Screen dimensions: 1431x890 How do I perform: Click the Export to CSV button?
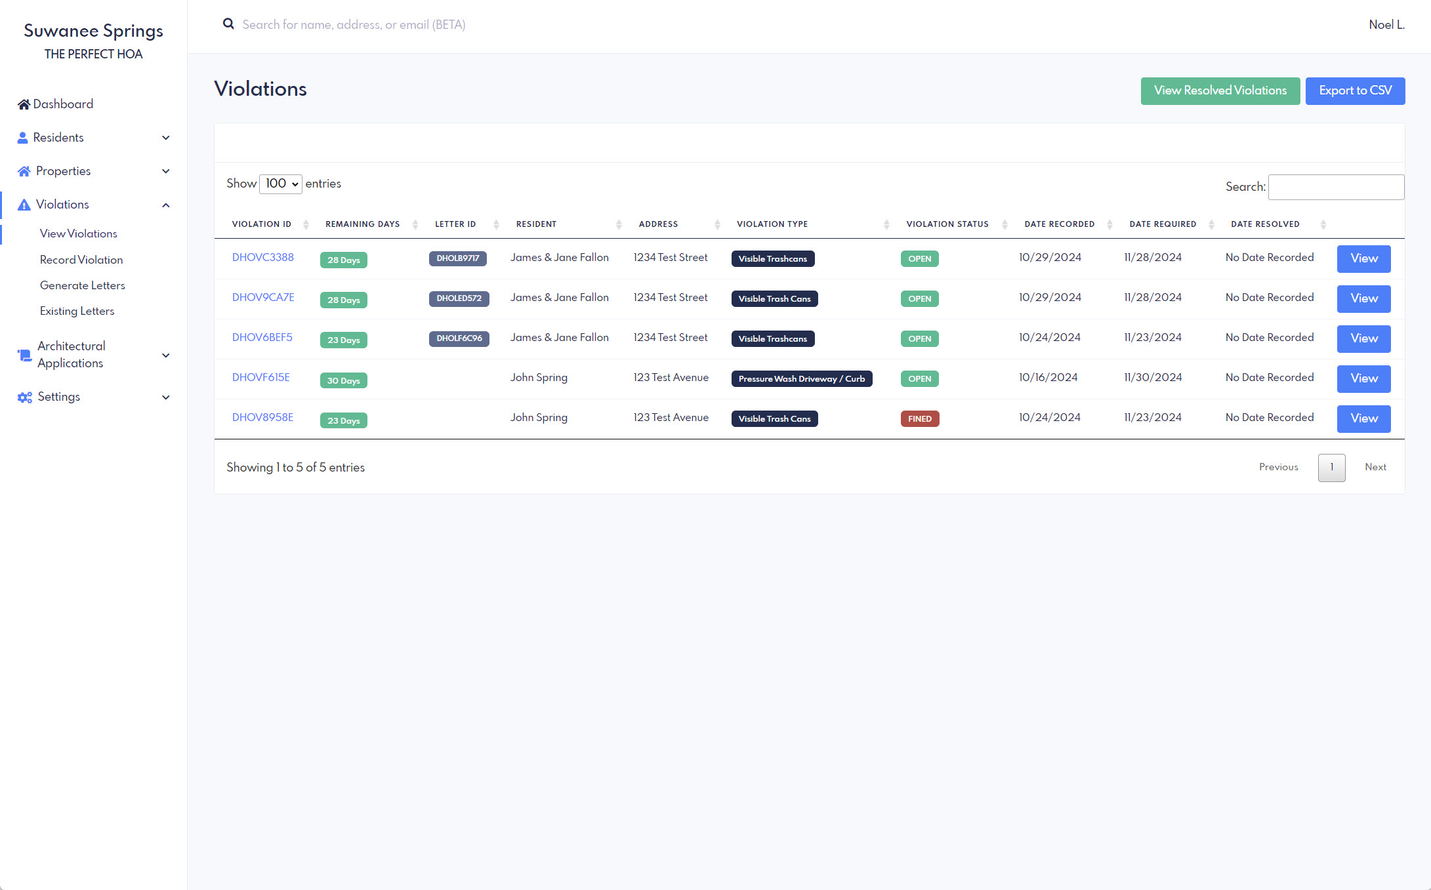point(1355,91)
